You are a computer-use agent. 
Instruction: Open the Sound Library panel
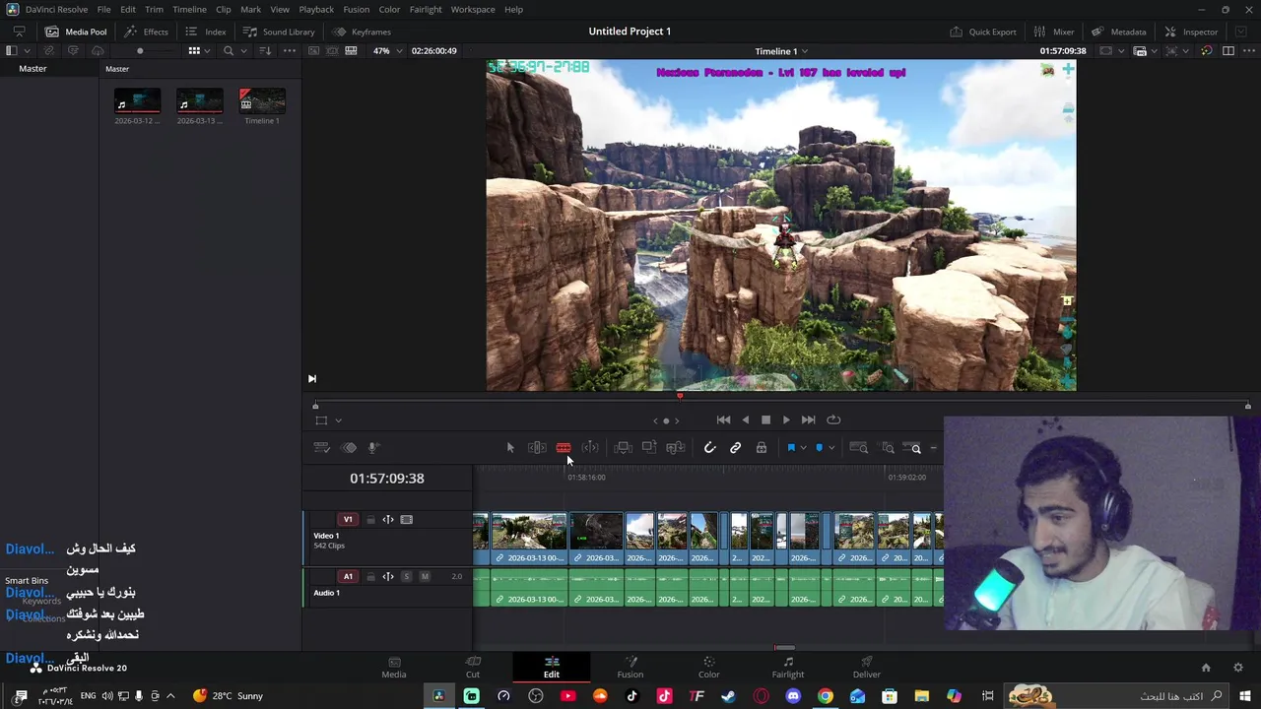[x=279, y=32]
